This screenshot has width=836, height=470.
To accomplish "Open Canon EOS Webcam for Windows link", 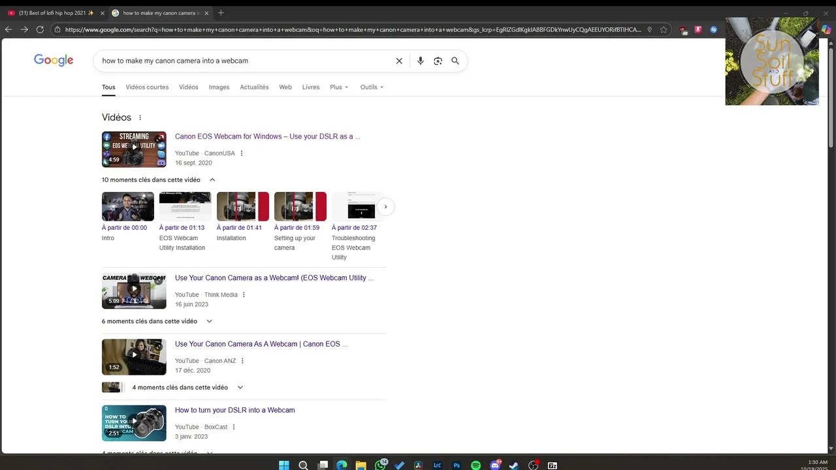I will tap(268, 136).
